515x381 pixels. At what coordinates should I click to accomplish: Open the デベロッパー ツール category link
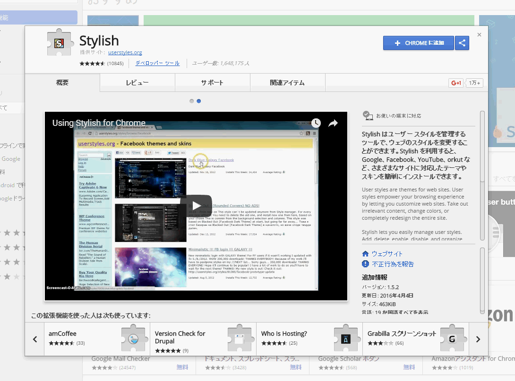tap(157, 63)
